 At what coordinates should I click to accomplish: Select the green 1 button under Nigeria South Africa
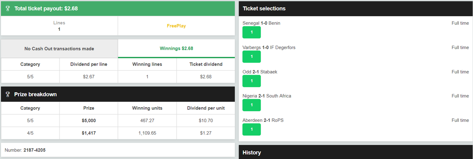(251, 105)
